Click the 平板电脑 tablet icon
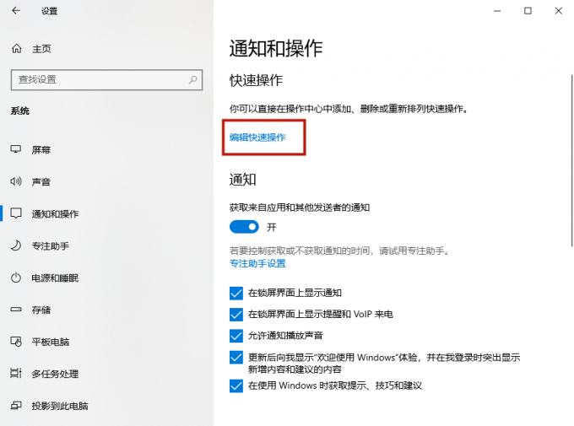574x426 pixels. (16, 342)
